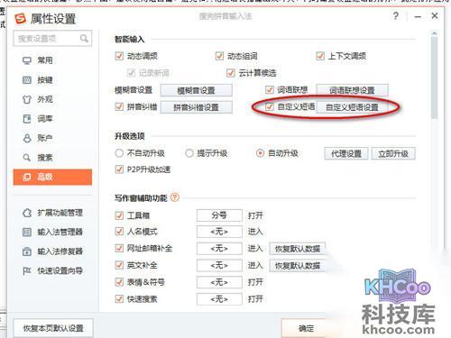Image resolution: width=451 pixels, height=338 pixels.
Task: Toggle the 快速搜索 checkbox
Action: (119, 299)
